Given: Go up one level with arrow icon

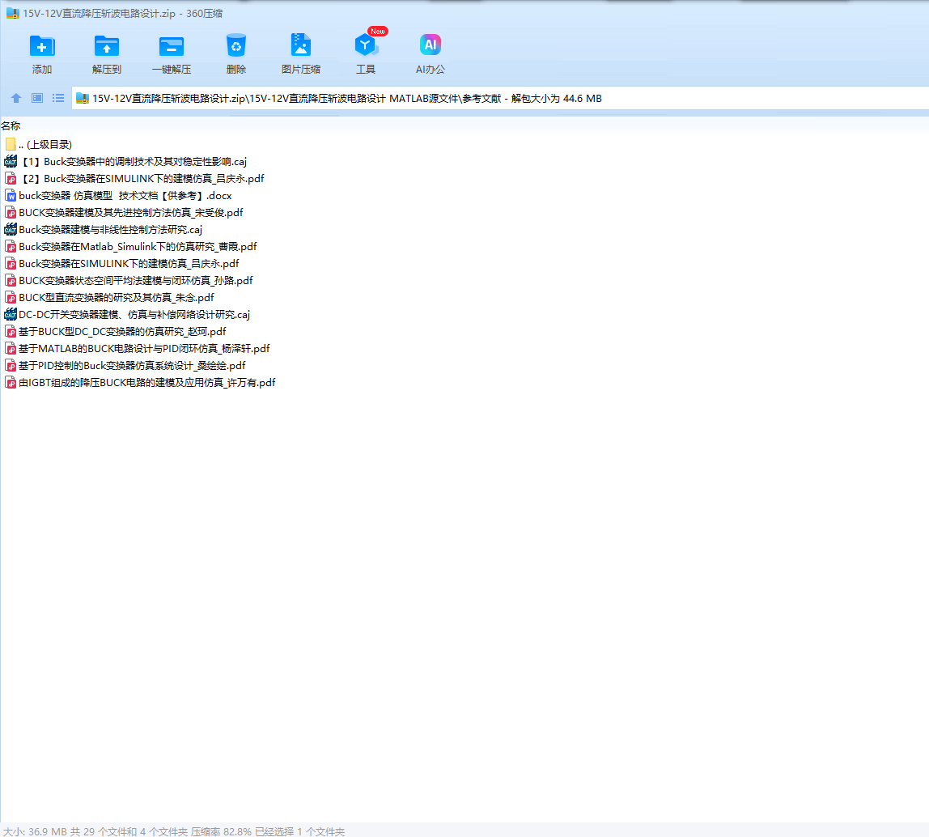Looking at the screenshot, I should click(16, 98).
